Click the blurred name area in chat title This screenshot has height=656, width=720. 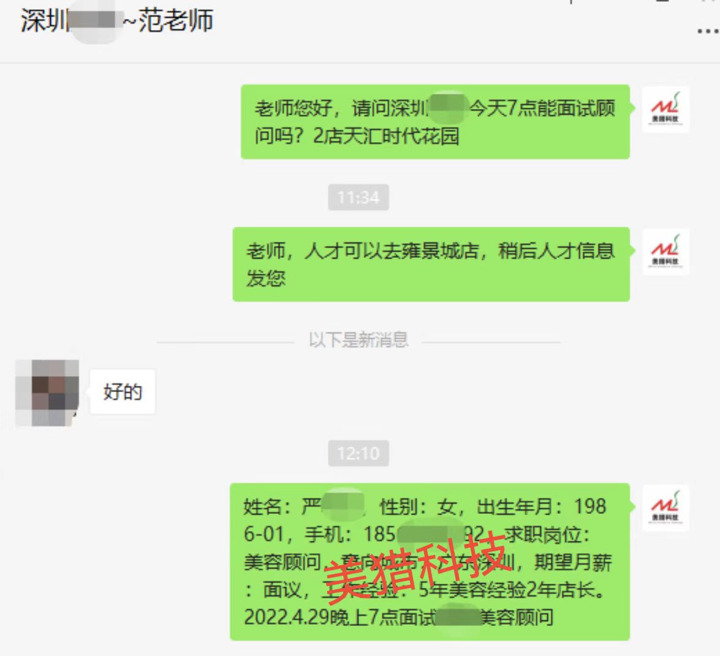(x=94, y=21)
